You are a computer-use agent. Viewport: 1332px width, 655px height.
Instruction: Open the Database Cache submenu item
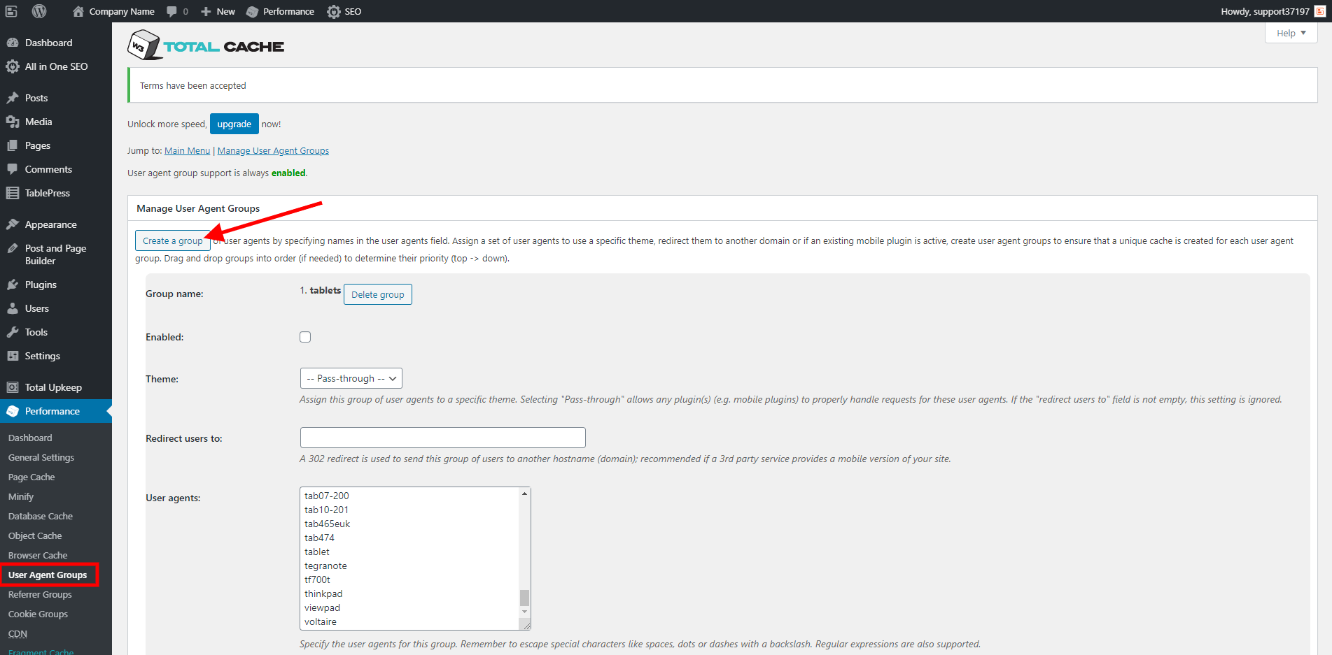coord(41,516)
